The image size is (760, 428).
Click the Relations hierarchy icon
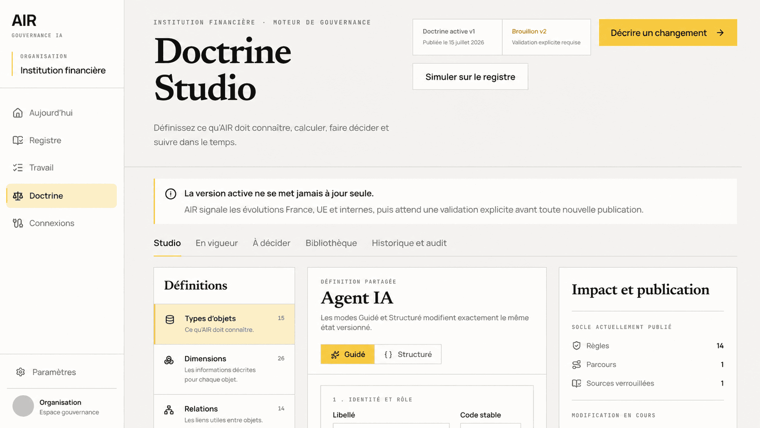pyautogui.click(x=169, y=410)
